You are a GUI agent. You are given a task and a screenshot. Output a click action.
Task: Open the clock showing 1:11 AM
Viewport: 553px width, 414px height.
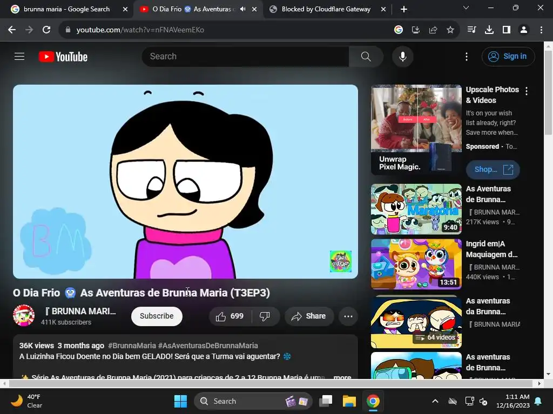coord(513,401)
